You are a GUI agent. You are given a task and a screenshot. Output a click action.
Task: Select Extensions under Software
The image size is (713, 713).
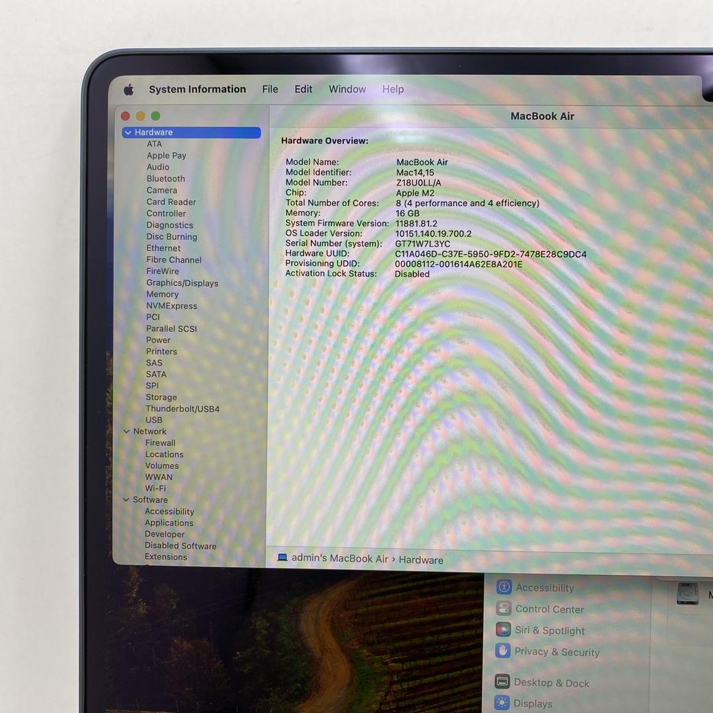click(x=166, y=557)
